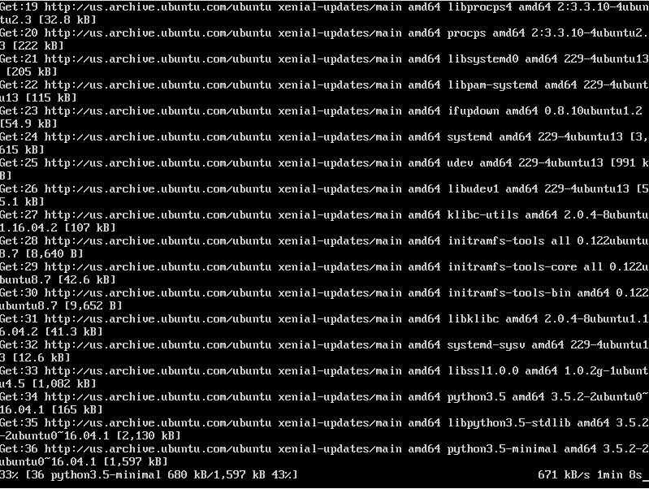This screenshot has height=489, width=649.
Task: Click the klibc-utils package name
Action: coord(482,215)
